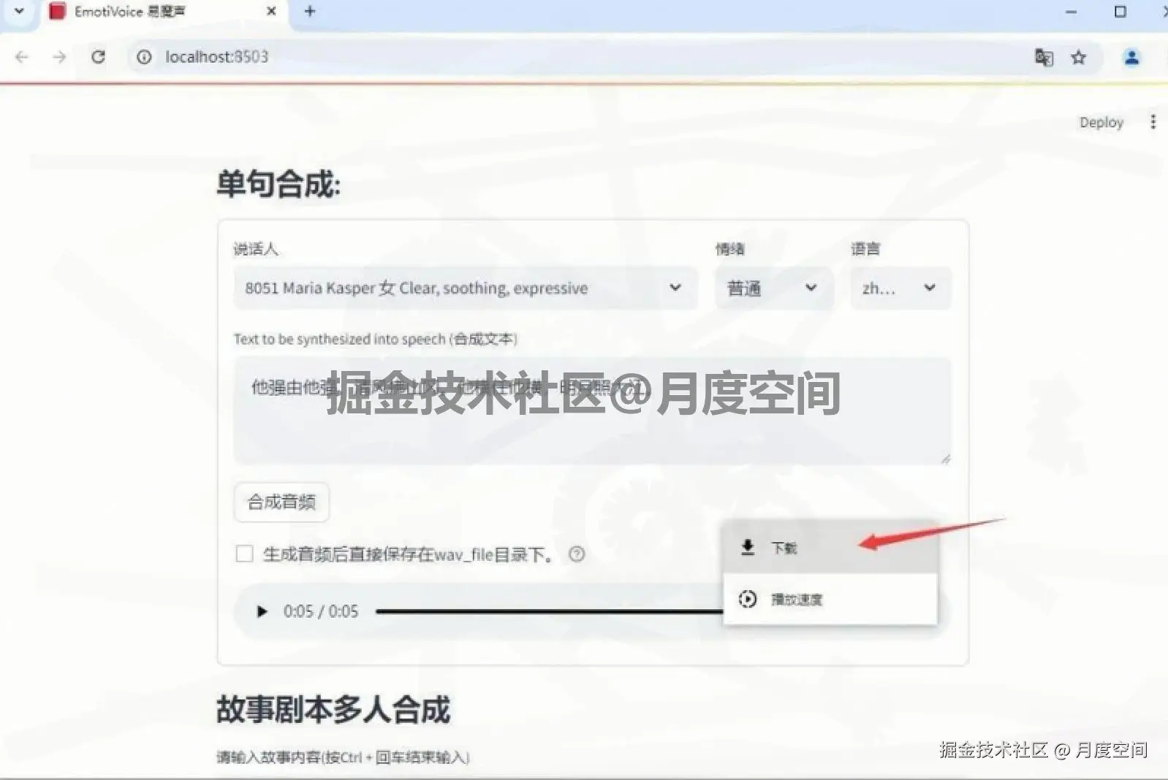Open the tab search chevron
Viewport: 1168px width, 780px height.
tap(20, 12)
